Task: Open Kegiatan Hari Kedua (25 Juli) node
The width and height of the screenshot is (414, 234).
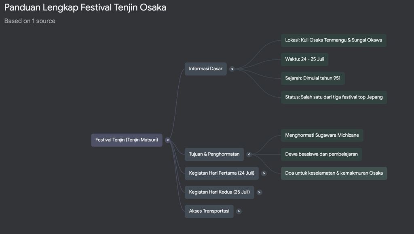Action: [219, 192]
